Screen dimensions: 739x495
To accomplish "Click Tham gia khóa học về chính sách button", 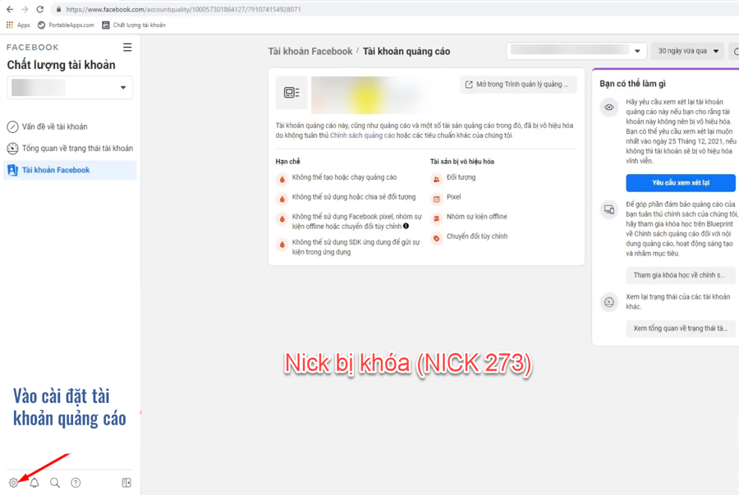I will 680,275.
